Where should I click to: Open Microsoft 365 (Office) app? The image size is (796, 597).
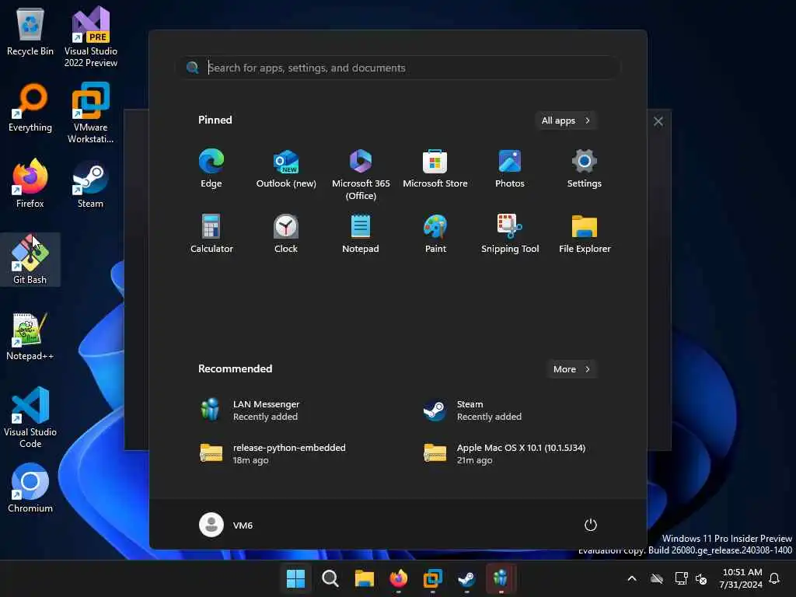[361, 175]
